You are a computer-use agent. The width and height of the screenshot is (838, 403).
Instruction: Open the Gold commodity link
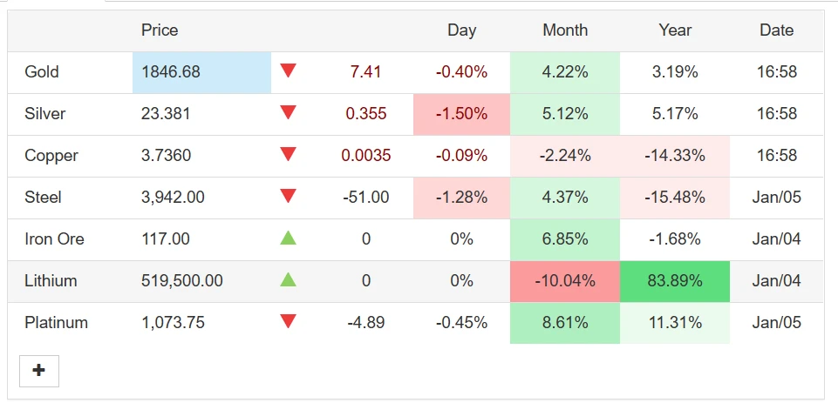coord(42,71)
